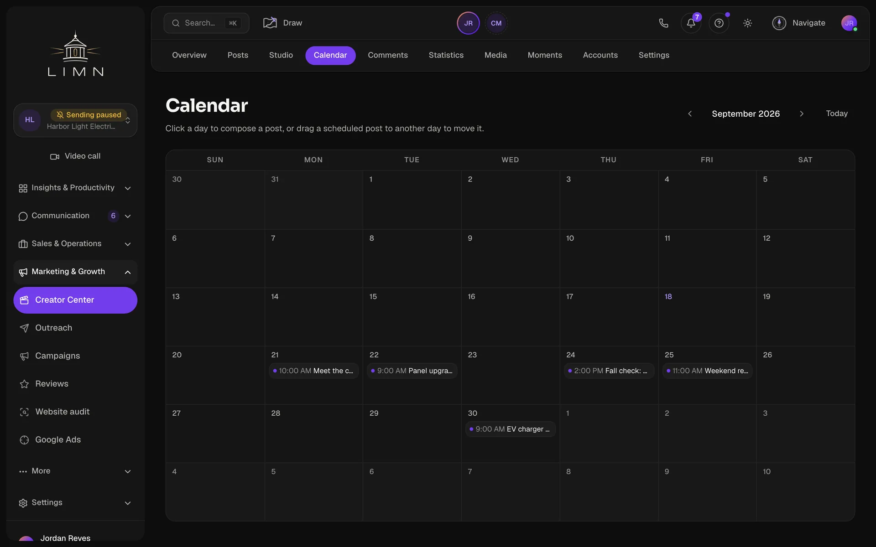The width and height of the screenshot is (876, 547).
Task: Switch to the Statistics tab
Action: click(x=446, y=55)
